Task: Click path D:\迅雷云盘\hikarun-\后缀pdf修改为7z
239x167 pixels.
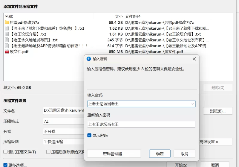Action: 160,22
